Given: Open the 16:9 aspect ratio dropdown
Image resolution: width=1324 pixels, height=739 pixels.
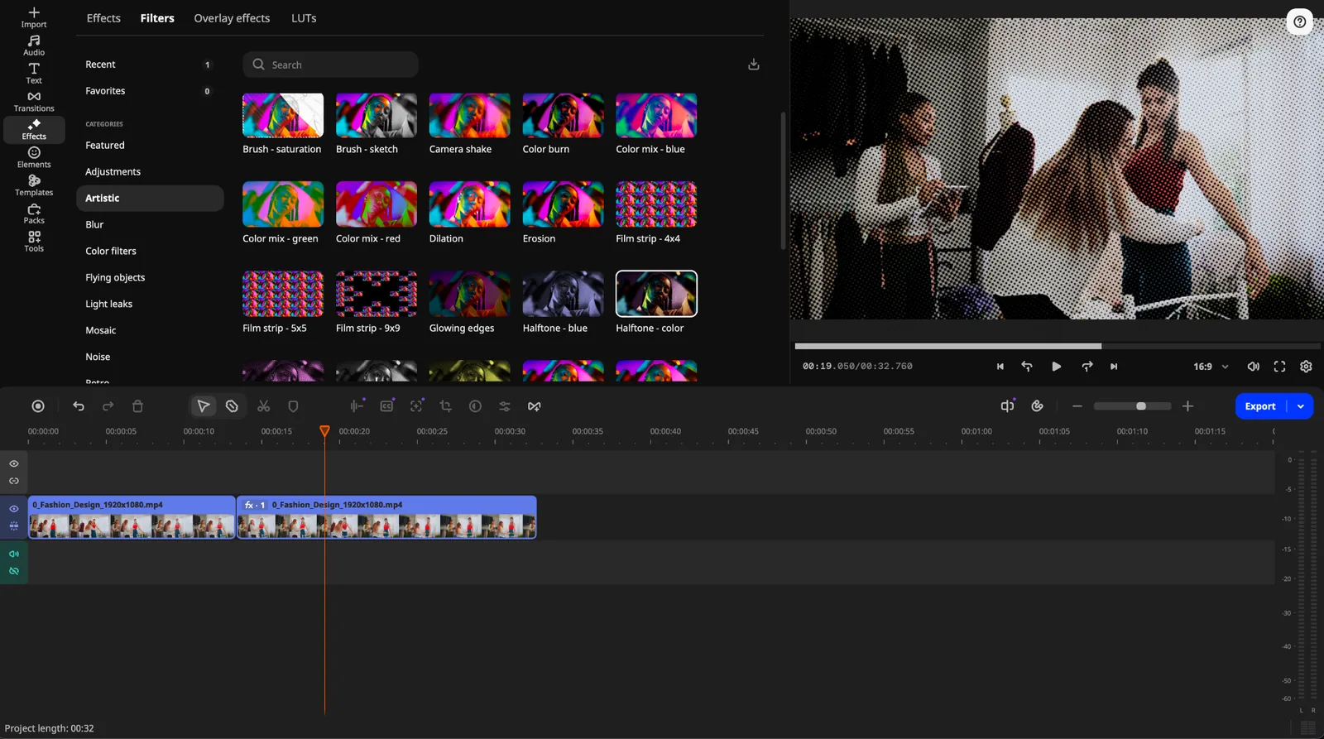Looking at the screenshot, I should pos(1211,367).
